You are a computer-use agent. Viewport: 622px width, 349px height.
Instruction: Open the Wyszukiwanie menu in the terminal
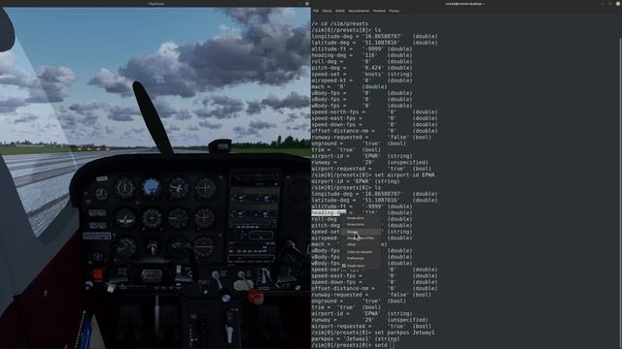coord(359,11)
